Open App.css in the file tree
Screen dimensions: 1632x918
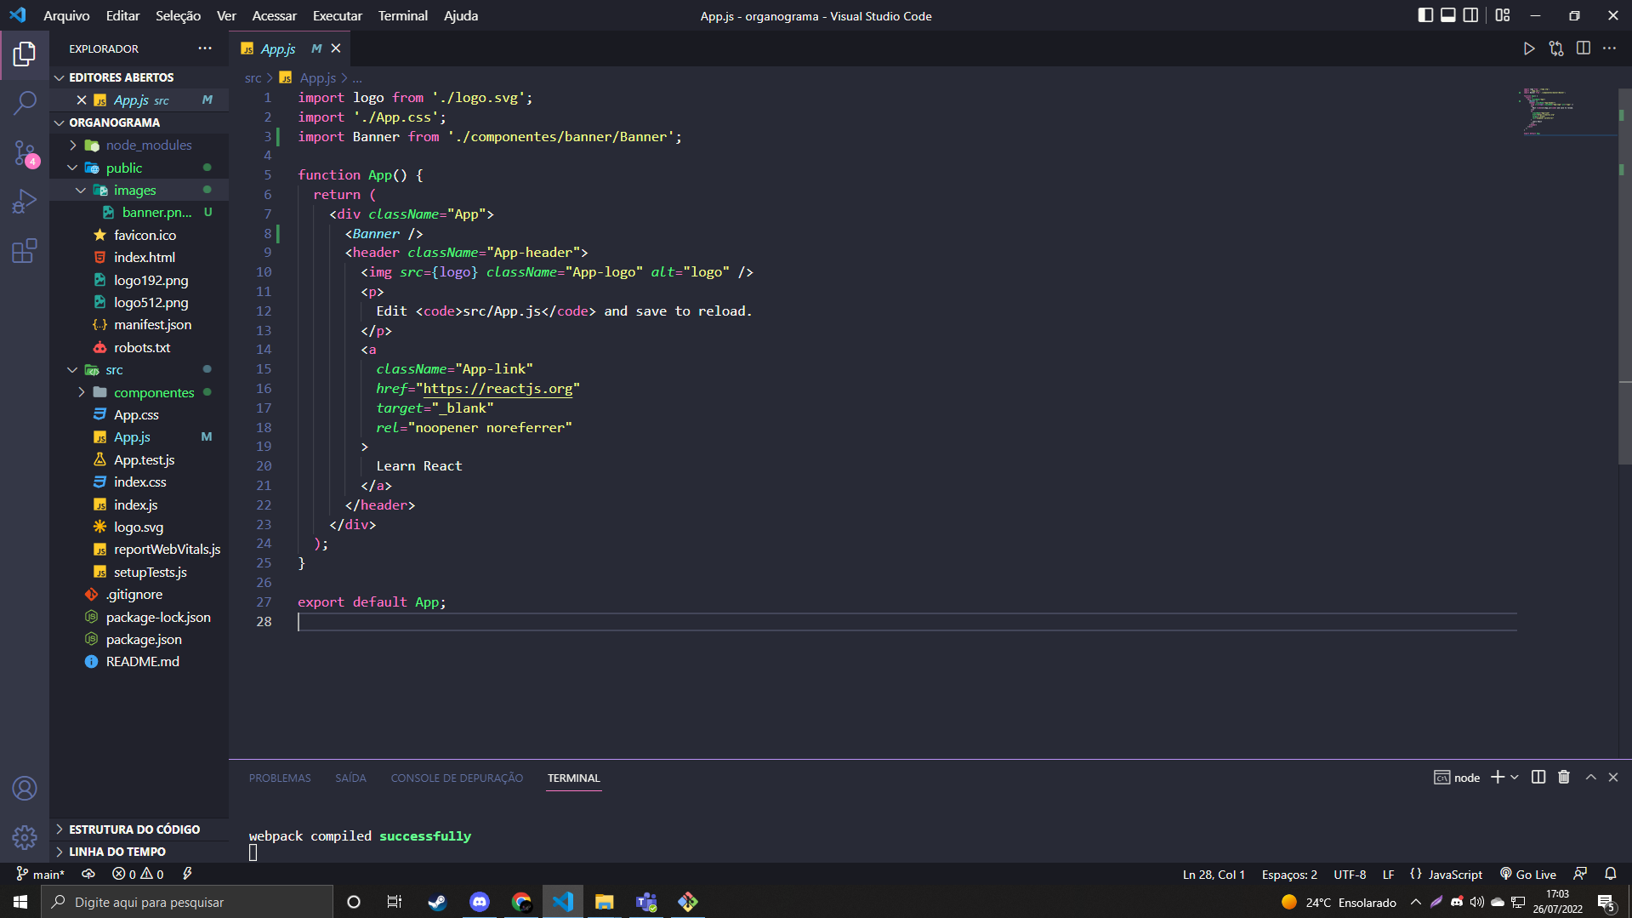click(139, 415)
